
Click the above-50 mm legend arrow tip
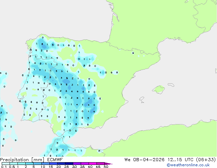108,164
